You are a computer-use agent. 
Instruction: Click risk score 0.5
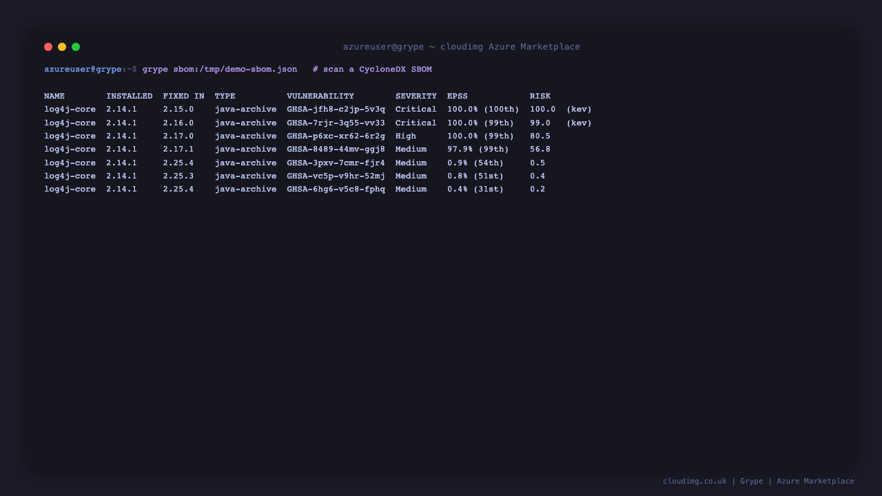click(x=537, y=163)
